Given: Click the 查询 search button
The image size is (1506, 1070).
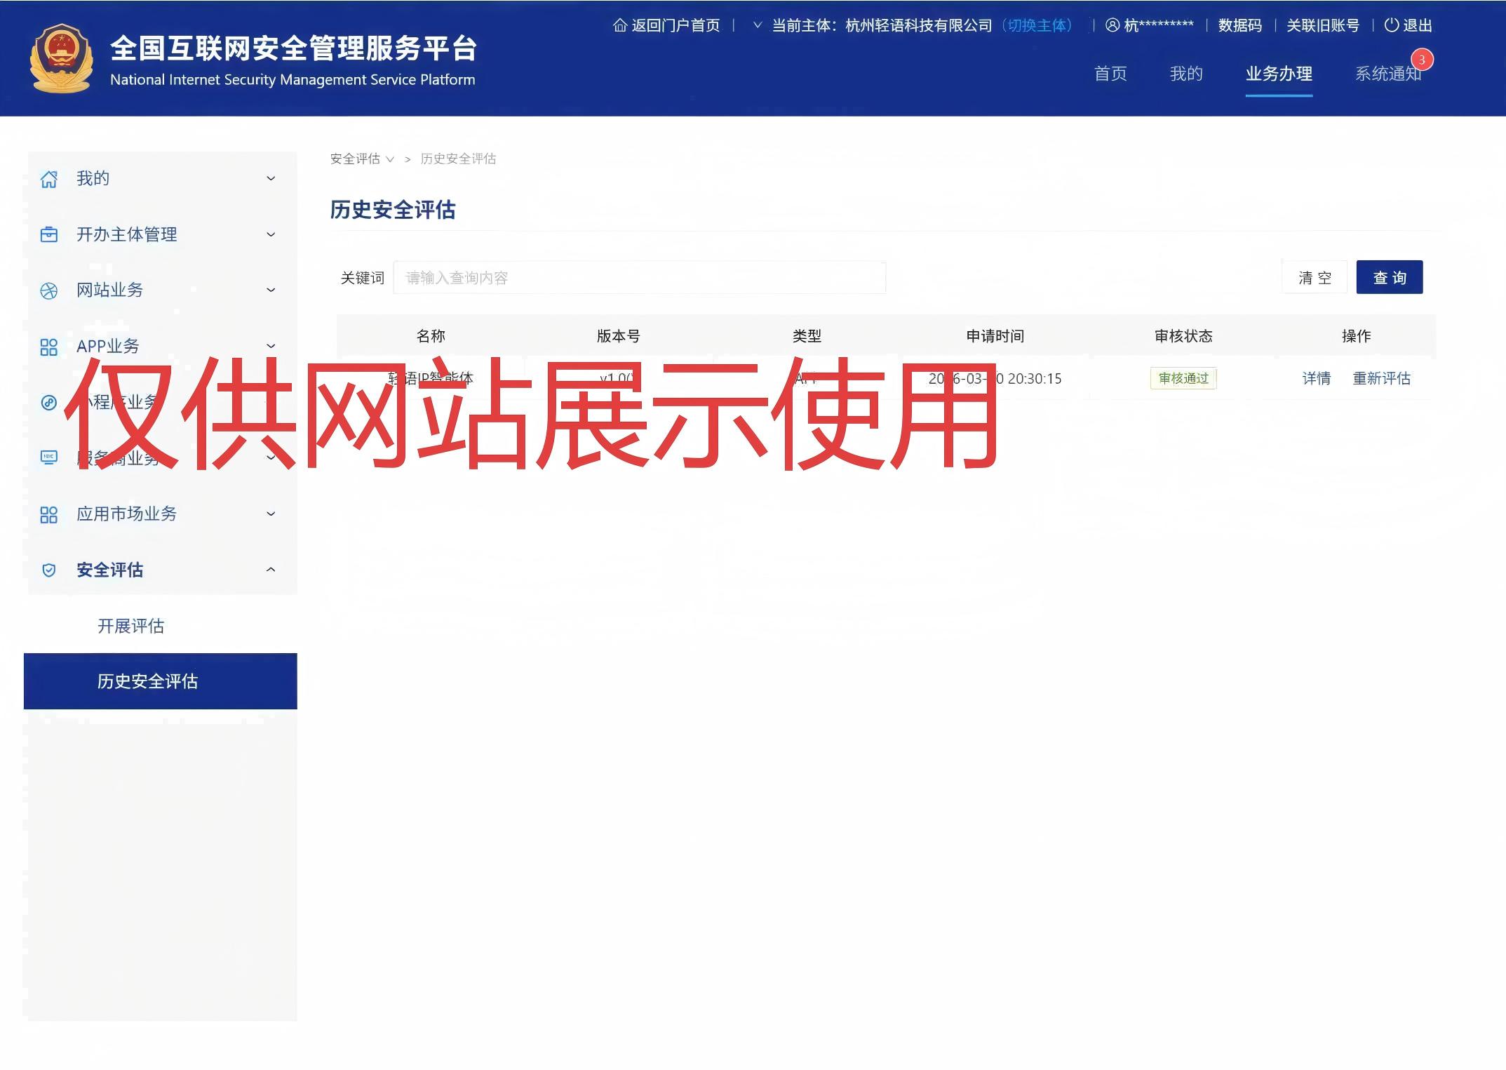Looking at the screenshot, I should click(1389, 277).
